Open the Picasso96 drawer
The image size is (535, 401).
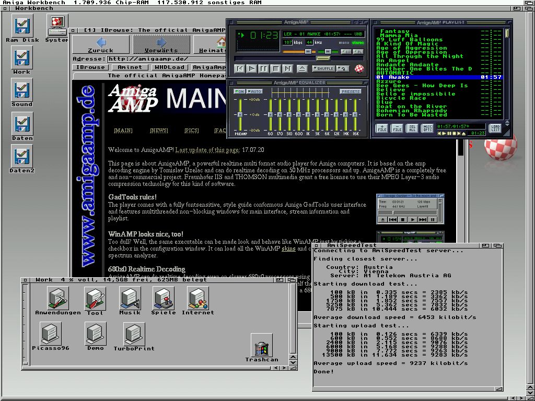click(x=51, y=334)
